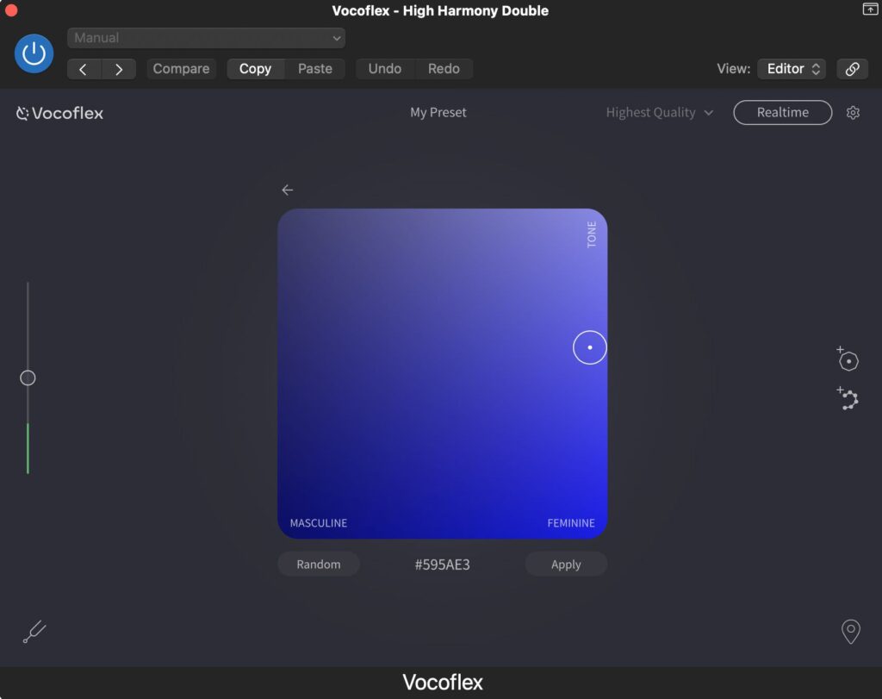Click the tuning fork icon
882x699 pixels.
pos(34,633)
